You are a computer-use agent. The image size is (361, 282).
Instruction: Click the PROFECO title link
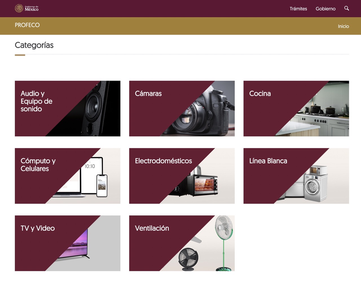(x=27, y=25)
